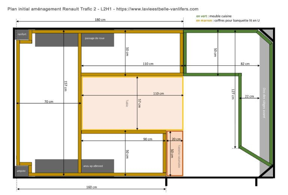Click the '90 cm' dimension label
288x195 pixels.
pyautogui.click(x=148, y=139)
